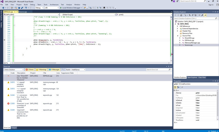Click the Find in Files toolbar icon
219x132 pixels.
click(85, 8)
